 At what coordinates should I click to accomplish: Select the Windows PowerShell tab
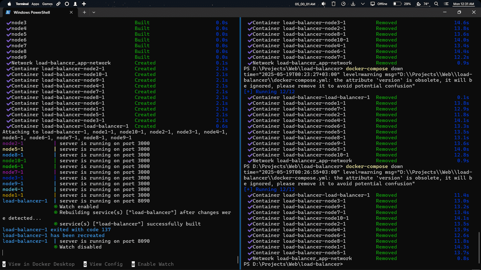pos(39,12)
